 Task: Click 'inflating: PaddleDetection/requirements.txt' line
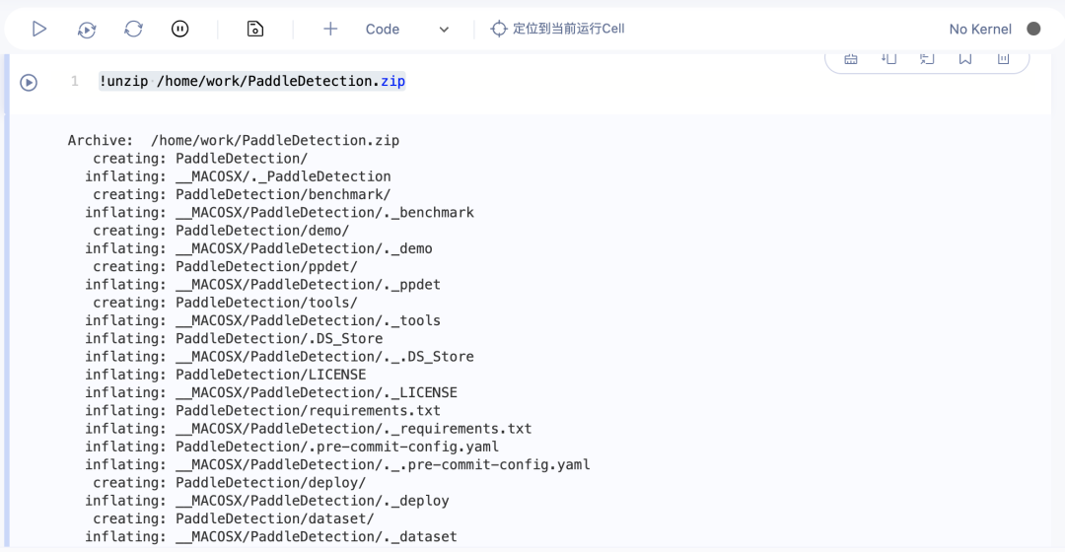point(262,411)
